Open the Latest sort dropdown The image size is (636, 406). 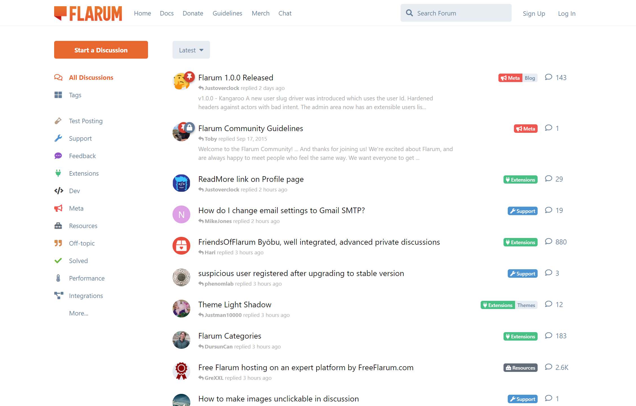(x=191, y=50)
